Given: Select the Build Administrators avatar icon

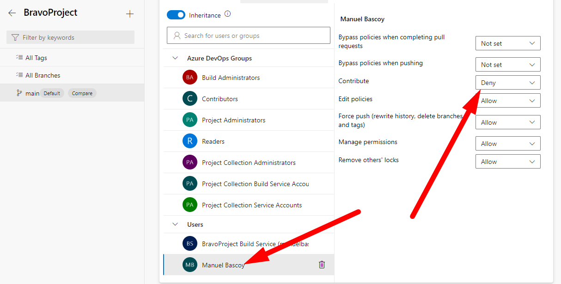Looking at the screenshot, I should [x=189, y=78].
